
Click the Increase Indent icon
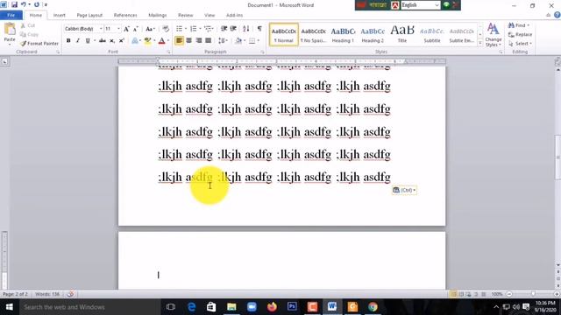point(233,29)
